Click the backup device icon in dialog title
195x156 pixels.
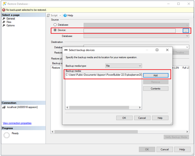click(66, 50)
